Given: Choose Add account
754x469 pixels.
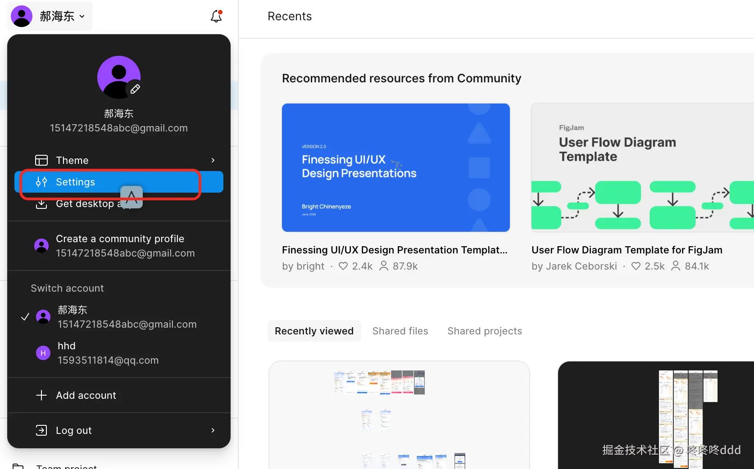Looking at the screenshot, I should (x=119, y=395).
